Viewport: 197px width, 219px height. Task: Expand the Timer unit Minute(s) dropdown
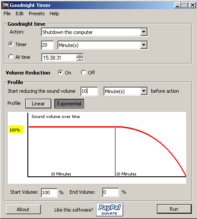pos(144,45)
